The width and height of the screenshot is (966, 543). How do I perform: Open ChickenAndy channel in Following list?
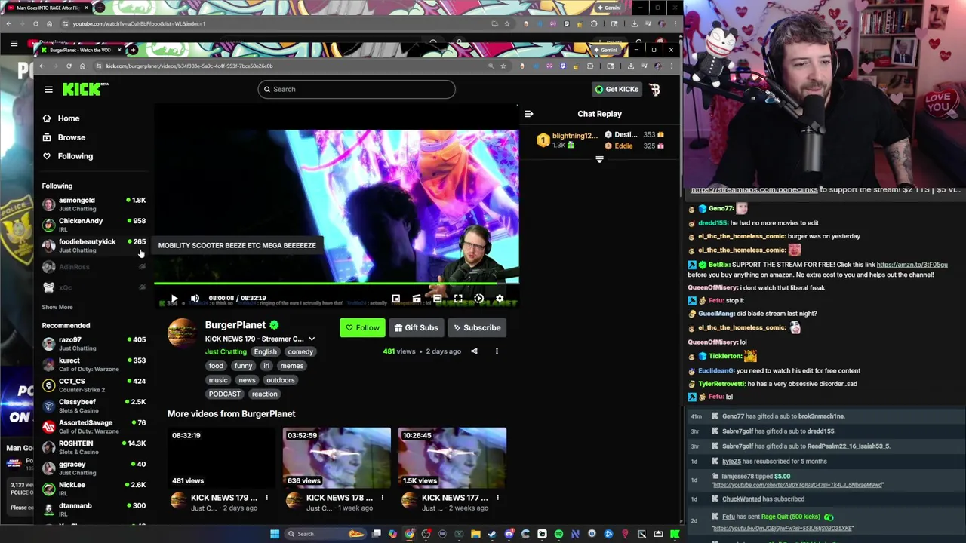point(94,225)
